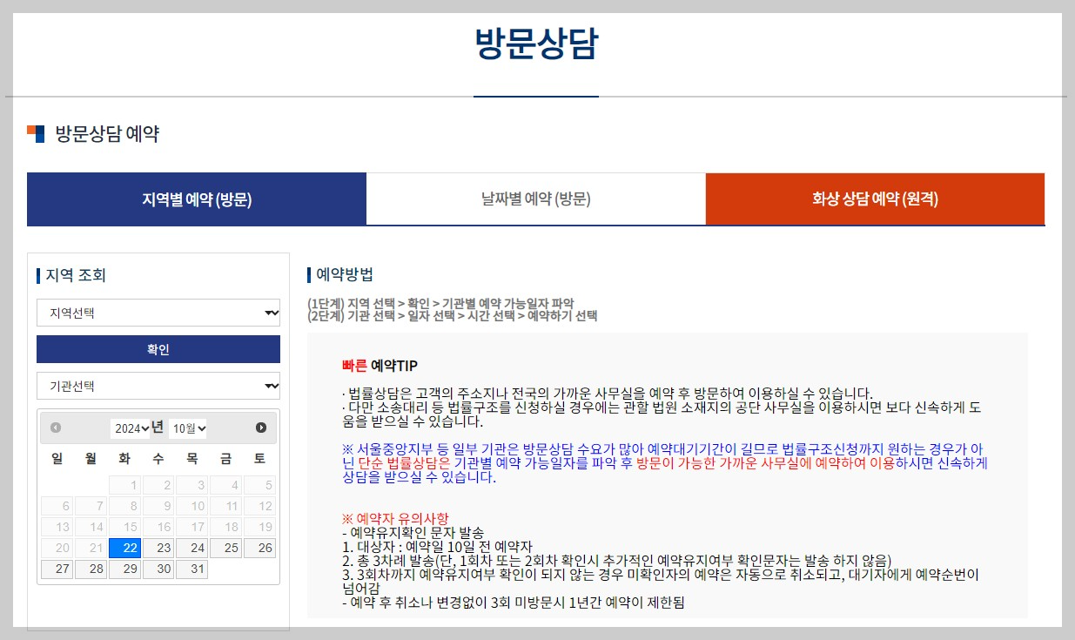Select October 22 in the calendar
This screenshot has width=1075, height=640.
pyautogui.click(x=124, y=548)
